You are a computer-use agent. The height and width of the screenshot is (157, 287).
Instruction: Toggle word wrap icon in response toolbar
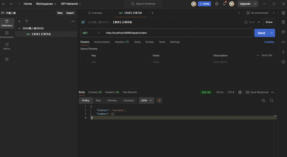click(159, 100)
